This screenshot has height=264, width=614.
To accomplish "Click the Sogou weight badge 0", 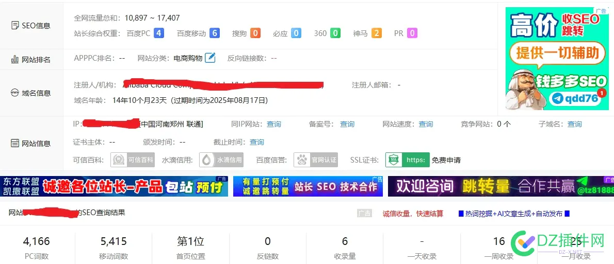I will tap(255, 33).
